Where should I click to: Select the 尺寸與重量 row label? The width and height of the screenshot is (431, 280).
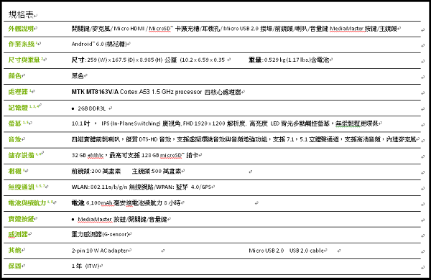pyautogui.click(x=24, y=60)
